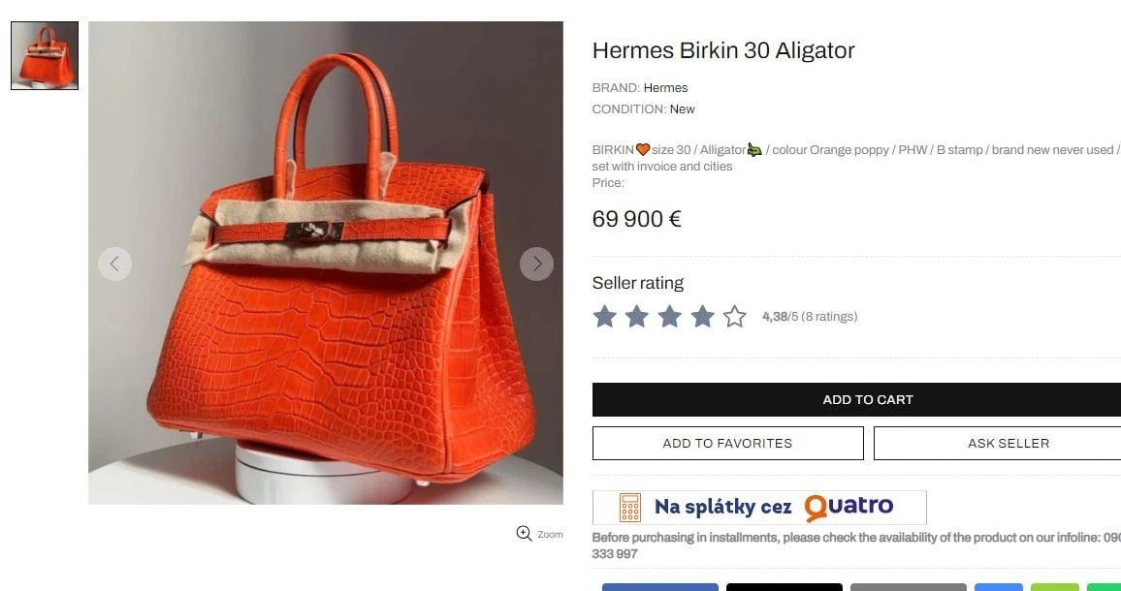Open Ask Seller
The image size is (1121, 591).
pyautogui.click(x=997, y=443)
